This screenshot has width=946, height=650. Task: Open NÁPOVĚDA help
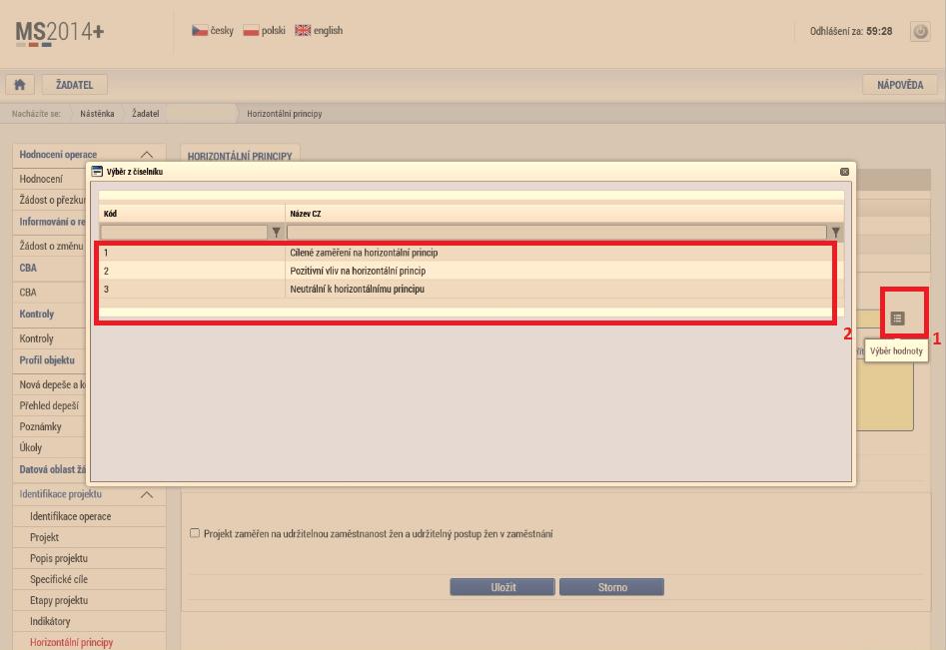coord(899,85)
